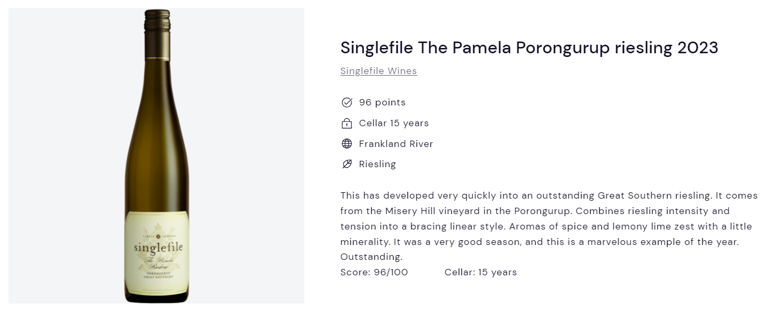Click the wine bottle product image
The image size is (769, 319).
click(156, 156)
